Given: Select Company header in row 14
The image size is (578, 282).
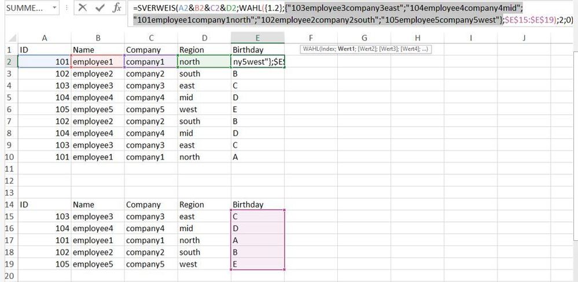Looking at the screenshot, I should coord(151,204).
